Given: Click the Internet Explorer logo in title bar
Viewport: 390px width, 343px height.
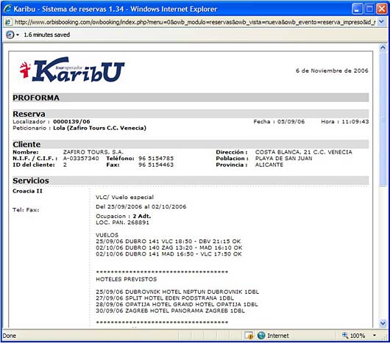Looking at the screenshot, I should pos(7,9).
